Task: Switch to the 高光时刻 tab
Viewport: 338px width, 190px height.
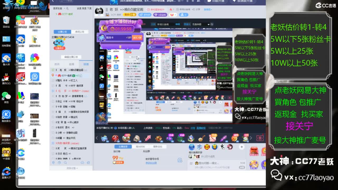Action: tap(140, 147)
